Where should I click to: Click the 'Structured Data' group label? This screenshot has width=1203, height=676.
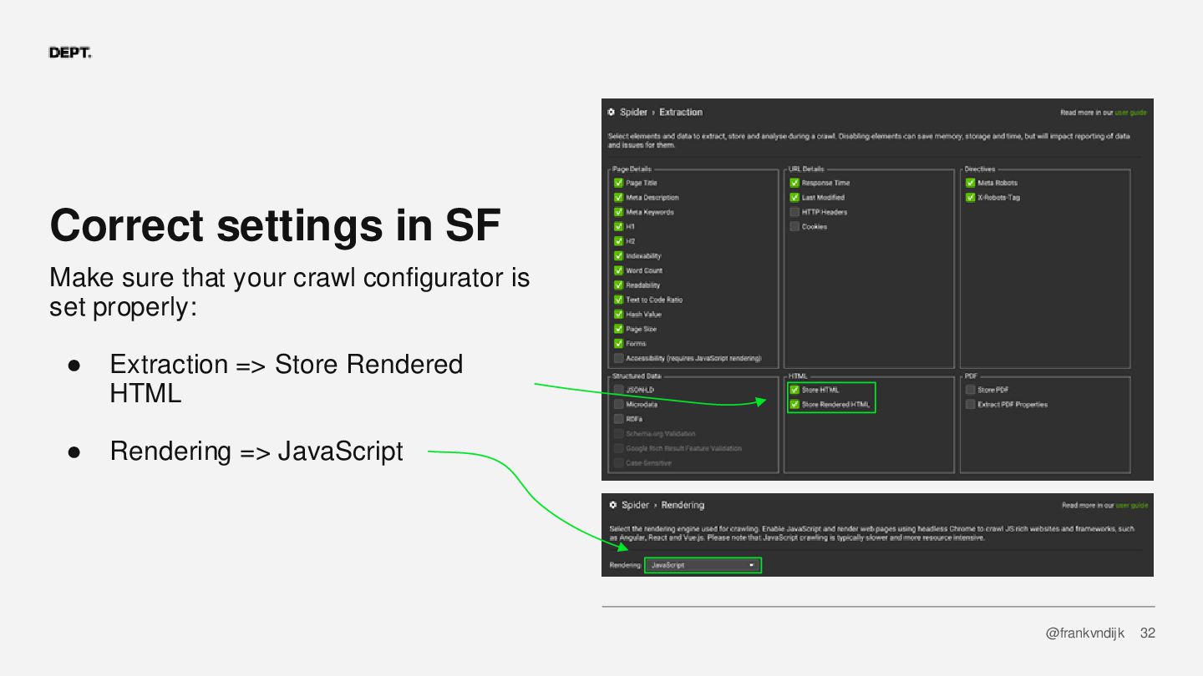coord(637,376)
